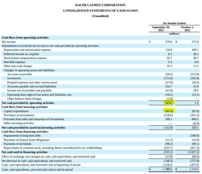Click 'Cash flows from operating activities:' heading
This screenshot has width=202, height=174.
tap(25, 38)
